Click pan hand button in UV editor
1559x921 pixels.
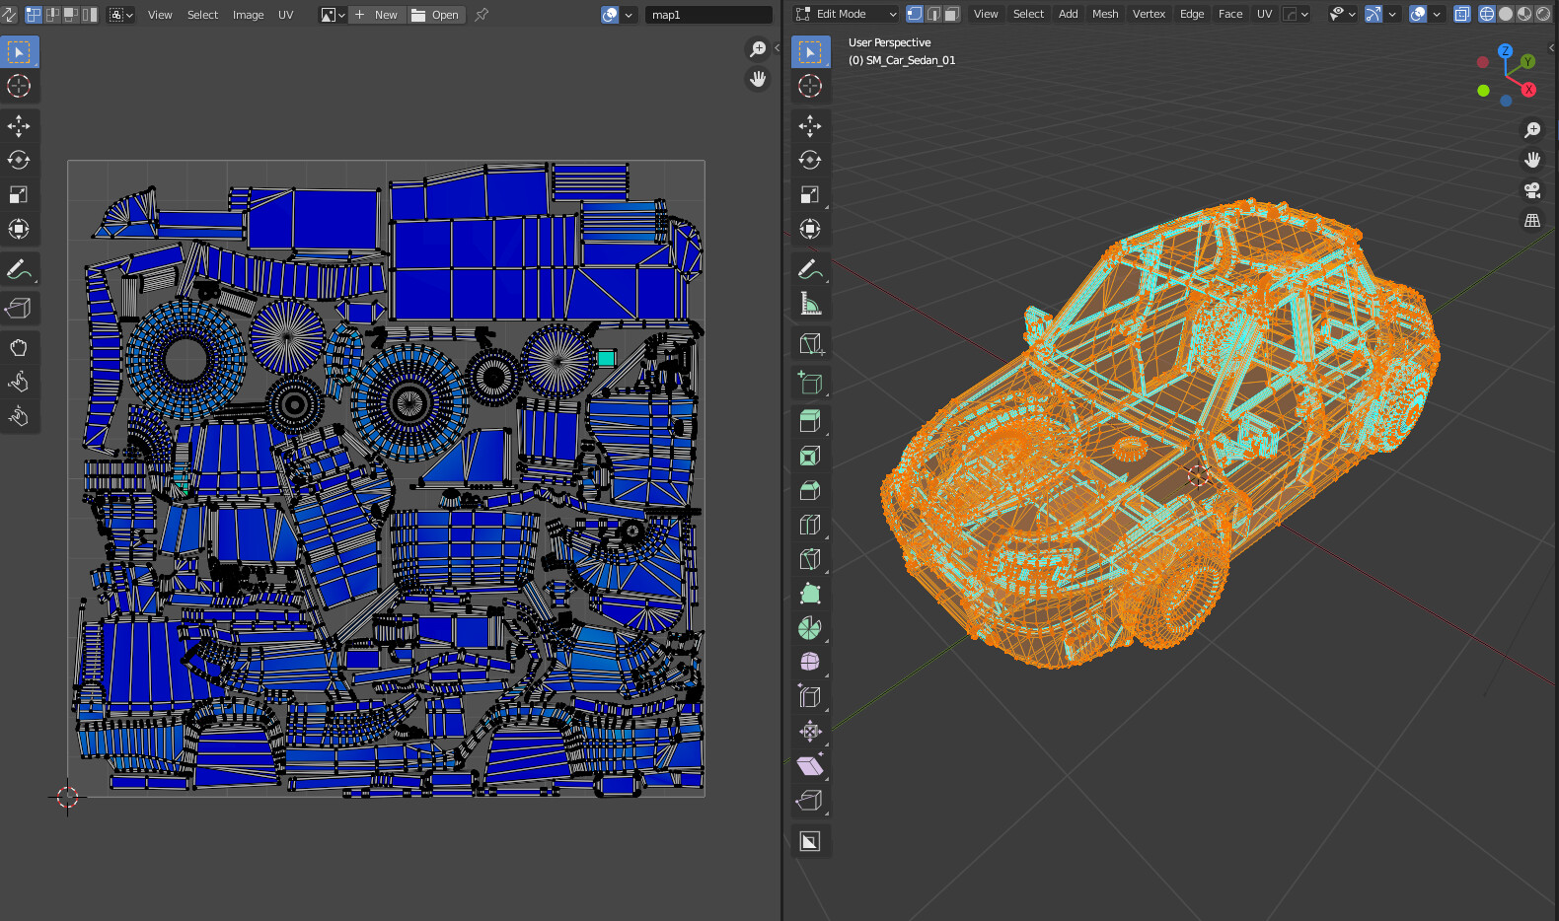(758, 79)
